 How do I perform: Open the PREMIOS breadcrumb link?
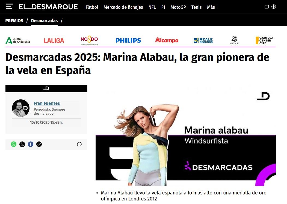pyautogui.click(x=14, y=20)
